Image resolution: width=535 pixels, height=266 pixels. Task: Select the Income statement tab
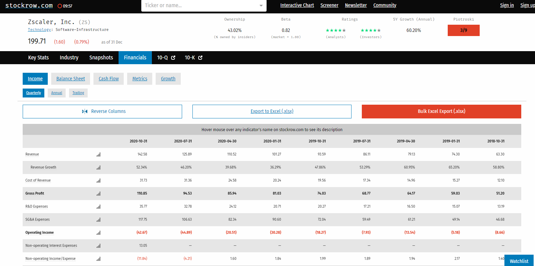(35, 79)
